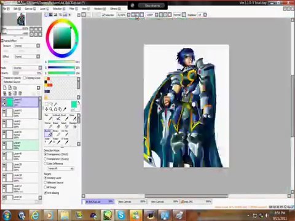Open the Texture dropdown

click(x=38, y=46)
